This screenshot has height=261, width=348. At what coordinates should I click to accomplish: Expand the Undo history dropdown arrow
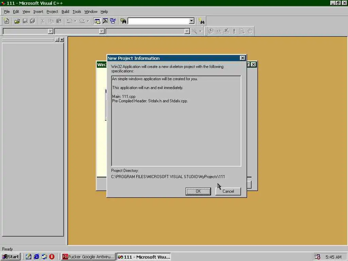click(75, 21)
